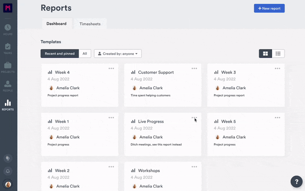Select the Dashboard tab
Viewport: 305px width, 191px height.
(x=56, y=24)
